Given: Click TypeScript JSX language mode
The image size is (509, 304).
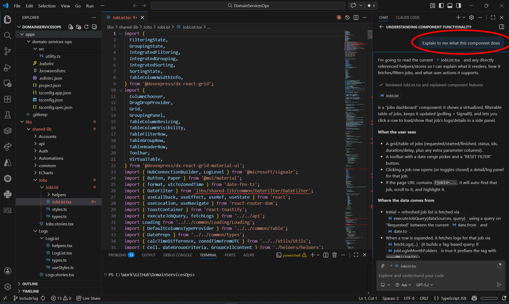Looking at the screenshot, I should (x=453, y=298).
